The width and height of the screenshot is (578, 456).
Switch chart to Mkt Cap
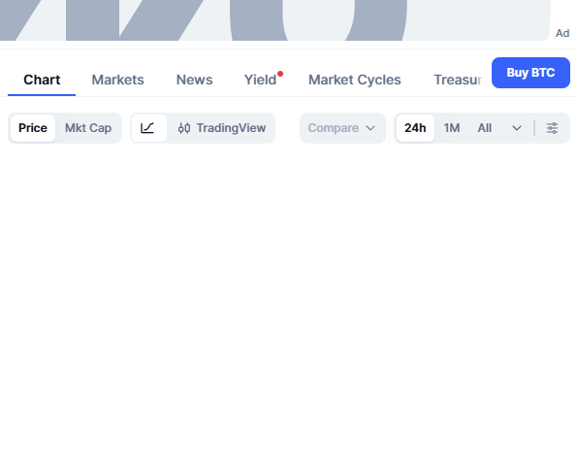pyautogui.click(x=88, y=128)
